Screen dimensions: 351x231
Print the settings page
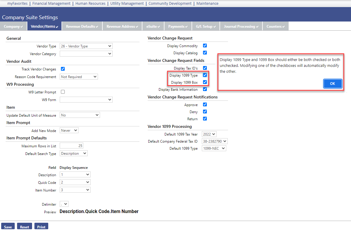point(41,227)
